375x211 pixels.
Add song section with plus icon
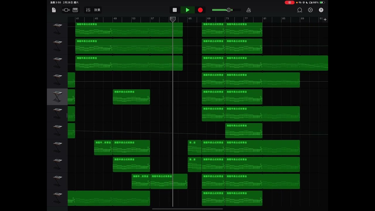coord(325,20)
